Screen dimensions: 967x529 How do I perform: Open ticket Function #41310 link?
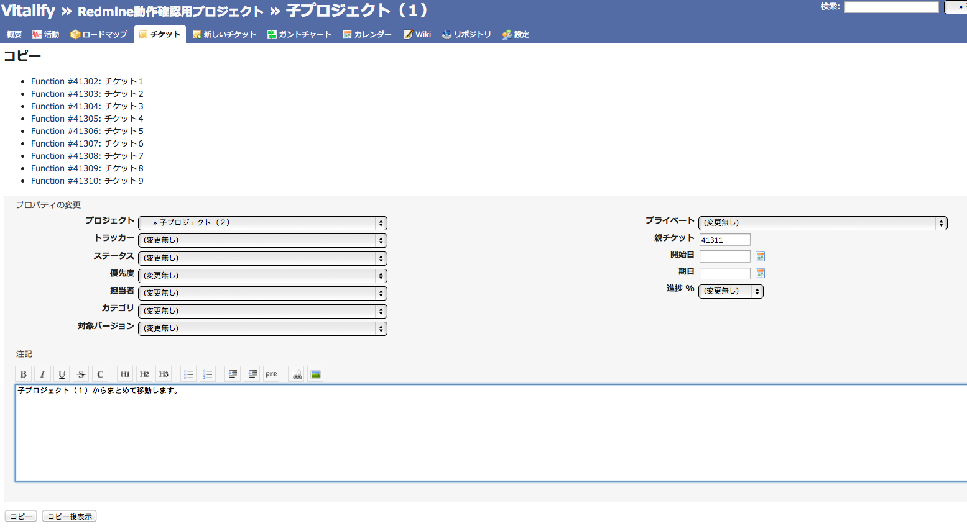[x=66, y=181]
